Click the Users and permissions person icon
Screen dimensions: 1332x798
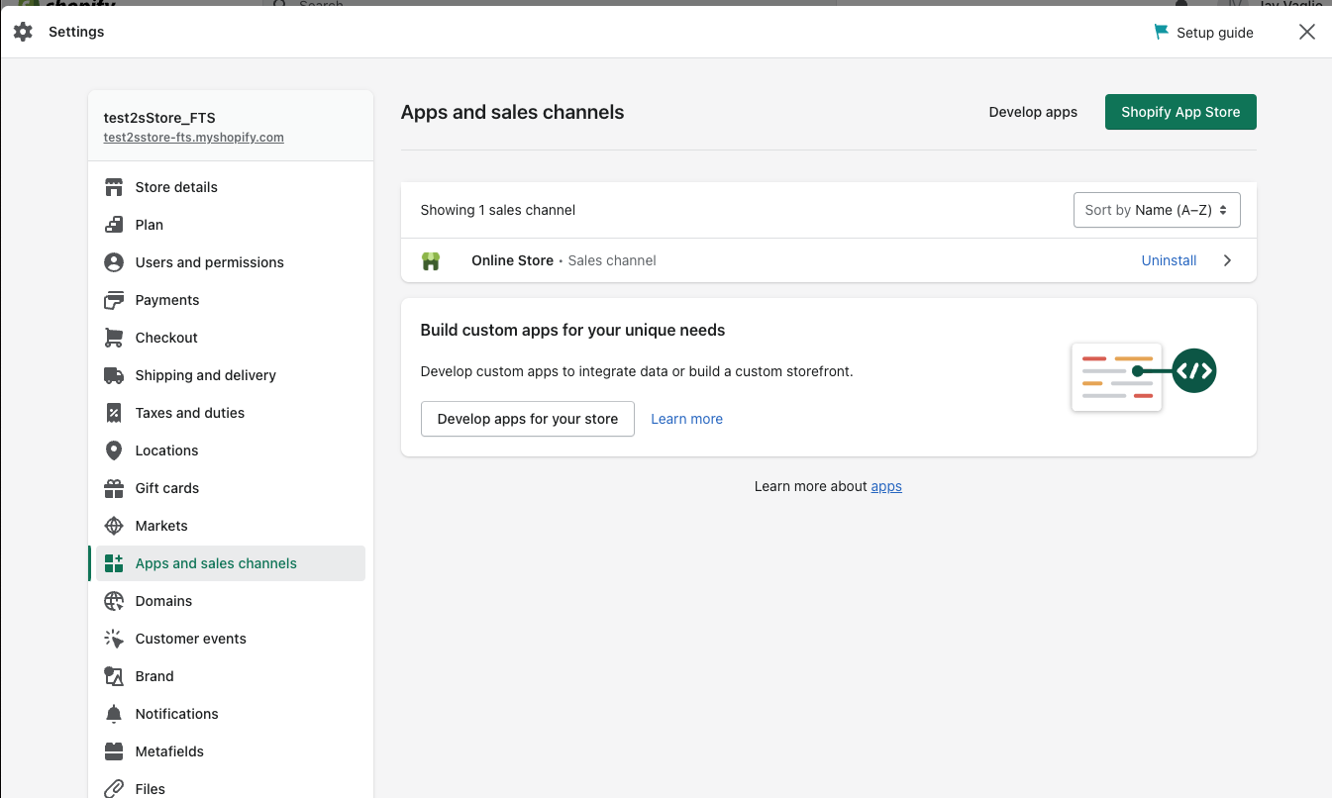click(114, 262)
